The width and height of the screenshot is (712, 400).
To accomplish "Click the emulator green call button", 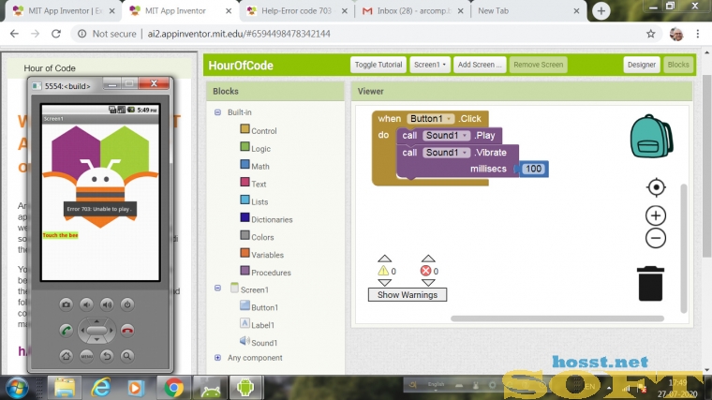I will pos(66,331).
